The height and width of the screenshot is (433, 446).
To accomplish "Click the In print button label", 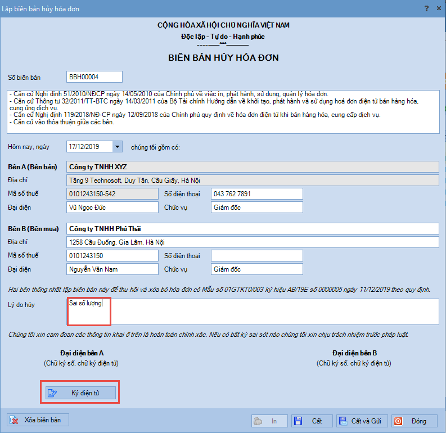I will pos(274,421).
